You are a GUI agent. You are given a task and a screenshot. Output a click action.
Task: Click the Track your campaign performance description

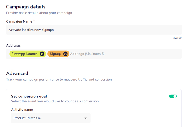pyautogui.click(x=59, y=80)
